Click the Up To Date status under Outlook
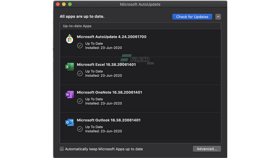Screen dimensions: 273x158 point(94,127)
